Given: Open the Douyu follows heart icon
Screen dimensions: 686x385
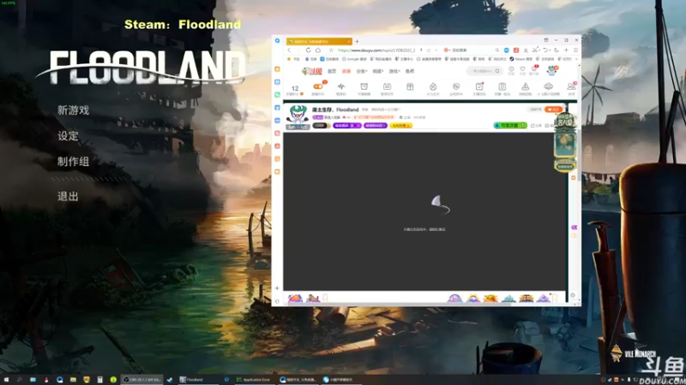Looking at the screenshot, I should tap(522, 70).
